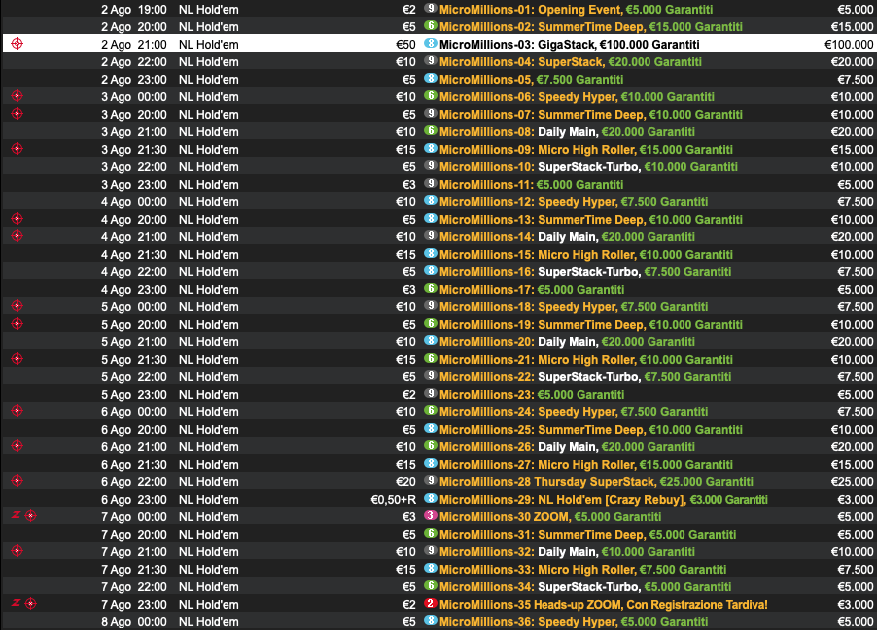Screen dimensions: 877x630
Task: Click the blue 8-seat badge of MicroMillions-20
Action: pyautogui.click(x=430, y=340)
